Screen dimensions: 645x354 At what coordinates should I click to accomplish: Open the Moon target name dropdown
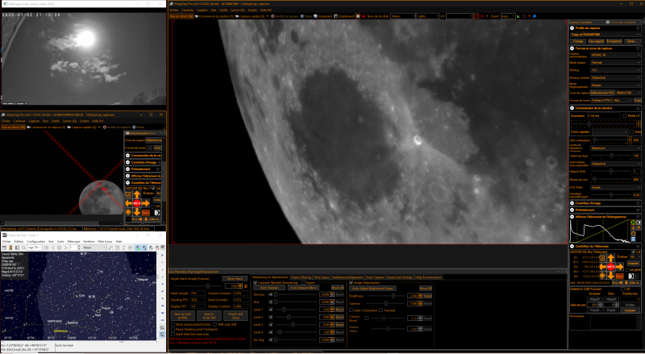[x=402, y=16]
